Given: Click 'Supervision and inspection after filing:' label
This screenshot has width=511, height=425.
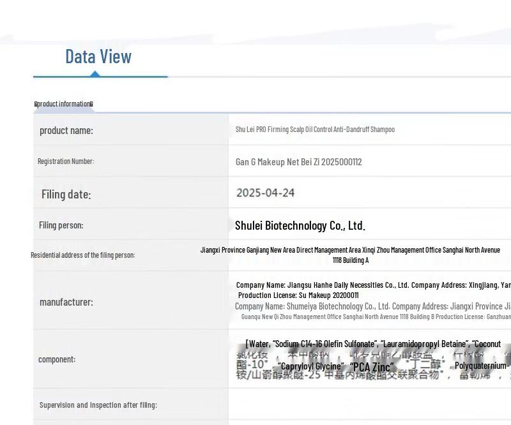Looking at the screenshot, I should click(x=98, y=405).
